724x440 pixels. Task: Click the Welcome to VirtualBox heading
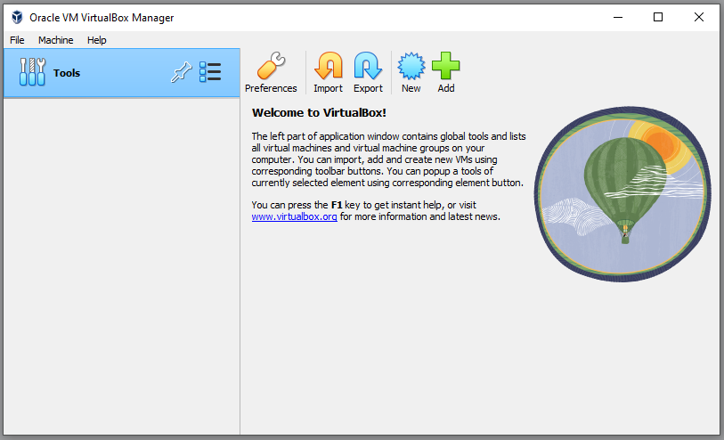tap(319, 113)
